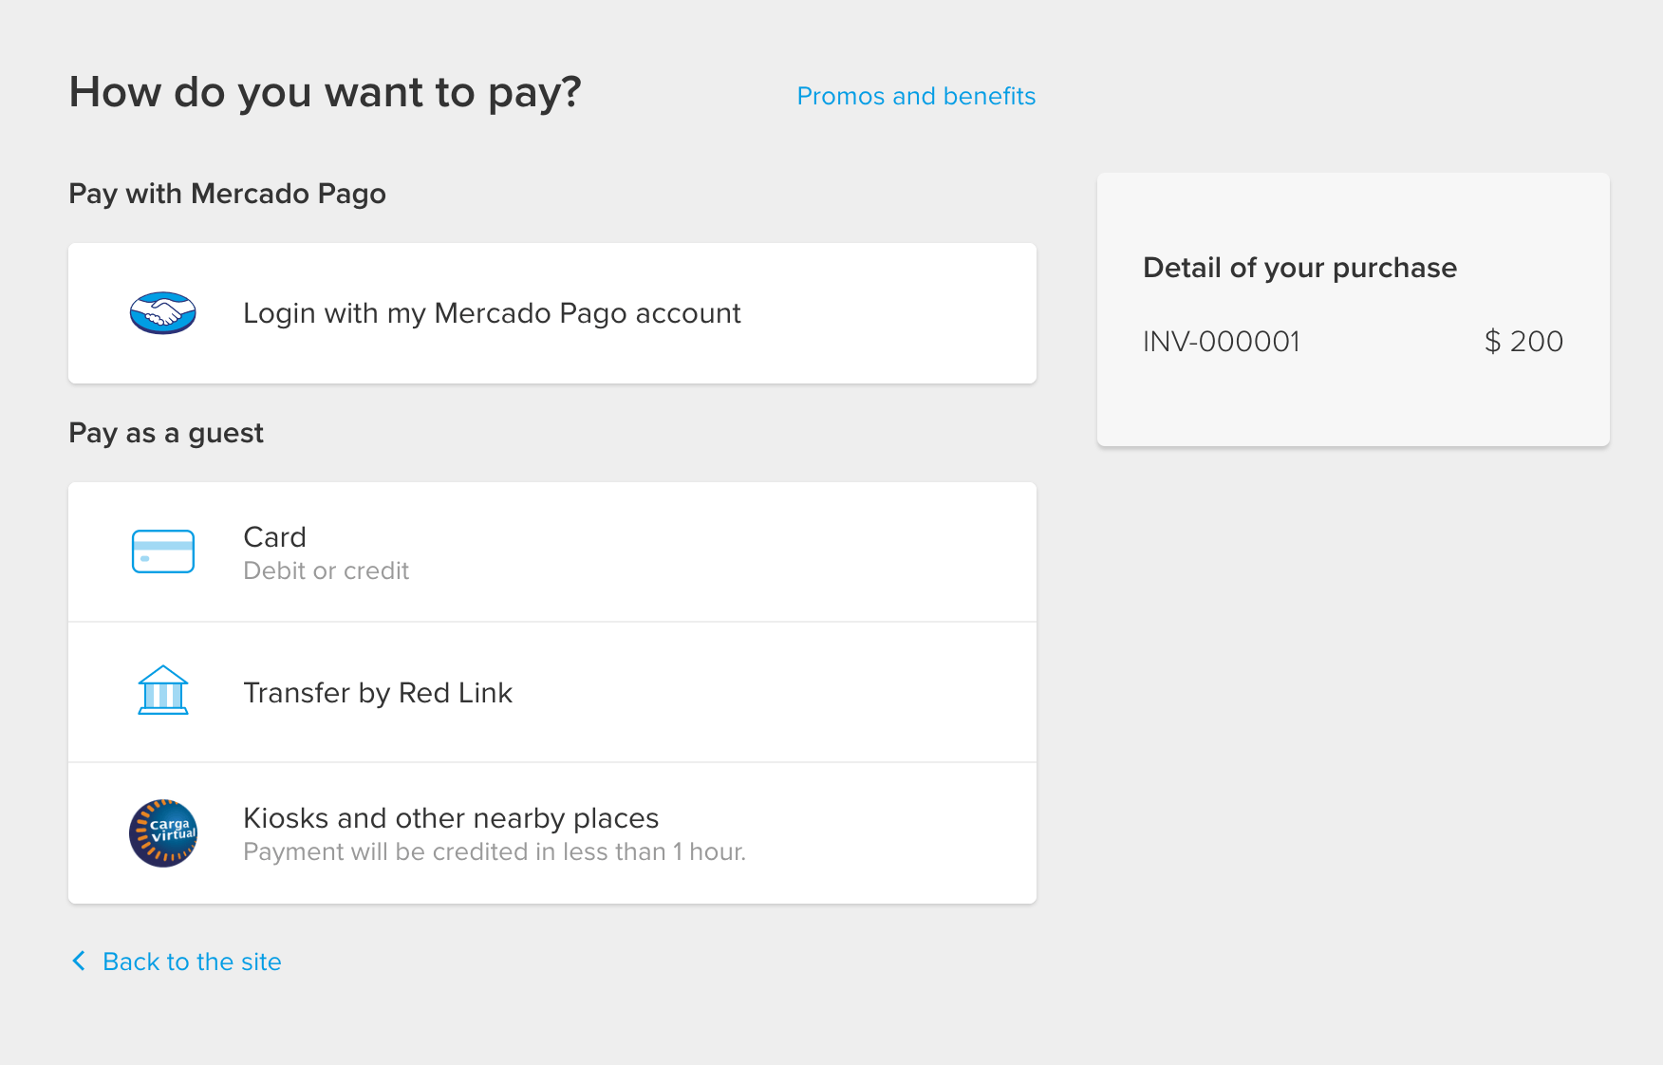Expand the Pay with Mercado Pago section
Image resolution: width=1663 pixels, height=1065 pixels.
[x=227, y=194]
